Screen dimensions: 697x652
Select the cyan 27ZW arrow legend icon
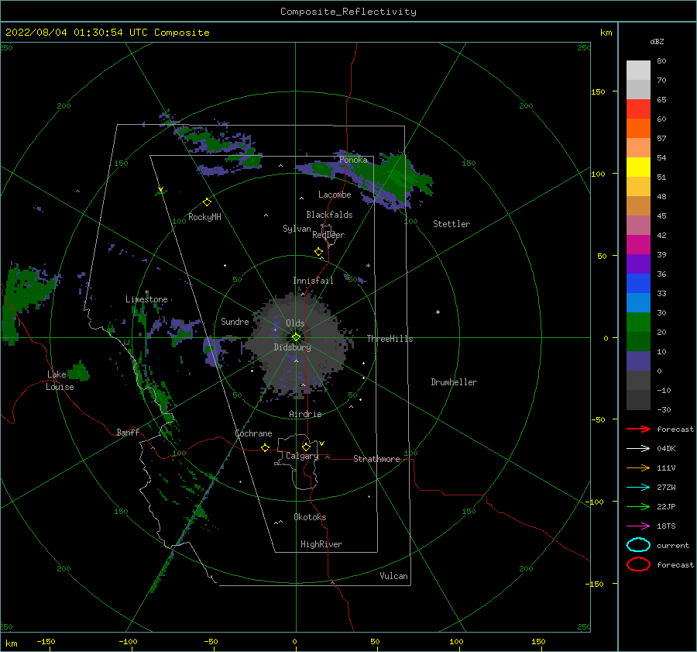(638, 488)
